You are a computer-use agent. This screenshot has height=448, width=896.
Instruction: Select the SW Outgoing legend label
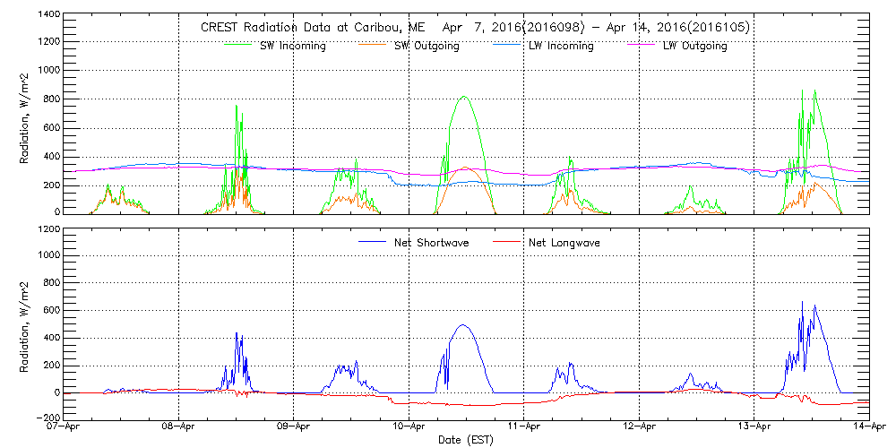[x=426, y=46]
